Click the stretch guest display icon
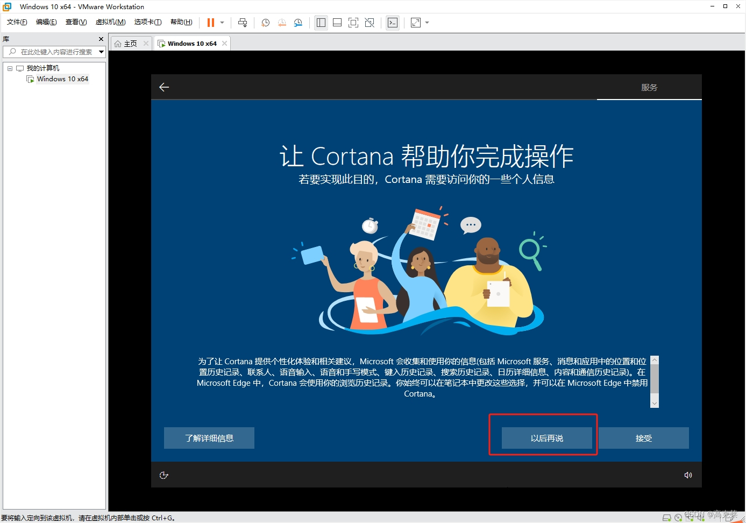746x523 pixels. pos(416,23)
